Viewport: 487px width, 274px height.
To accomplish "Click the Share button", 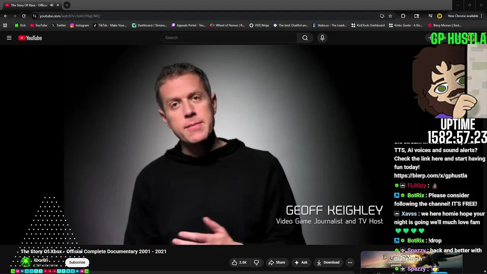I will 277,262.
